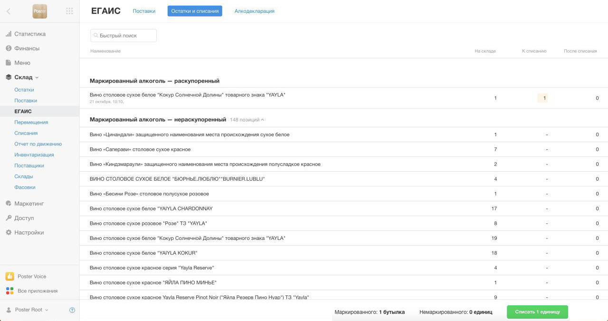Click the stock value 17 for Chardonnay
The width and height of the screenshot is (608, 321).
[x=494, y=209]
